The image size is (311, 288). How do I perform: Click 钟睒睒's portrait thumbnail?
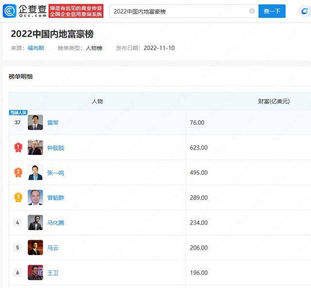pos(35,147)
